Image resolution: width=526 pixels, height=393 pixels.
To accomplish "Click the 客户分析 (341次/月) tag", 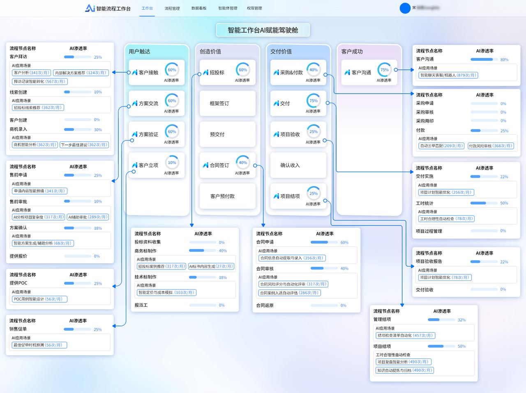I will 31,73.
